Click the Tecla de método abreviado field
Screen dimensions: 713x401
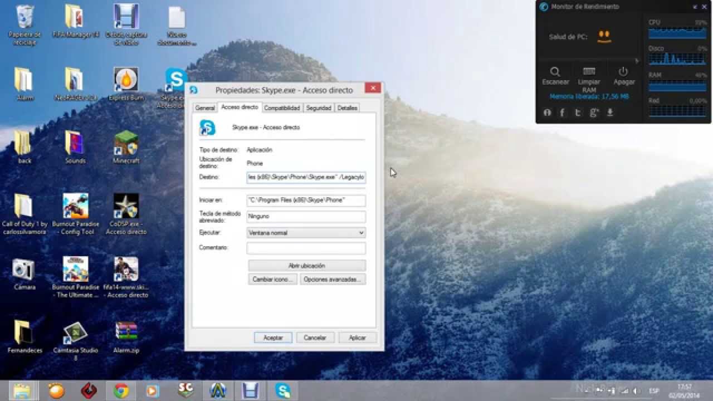(x=306, y=216)
